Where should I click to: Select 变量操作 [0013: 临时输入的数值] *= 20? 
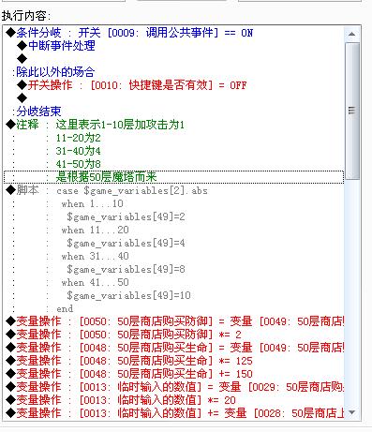click(174, 400)
